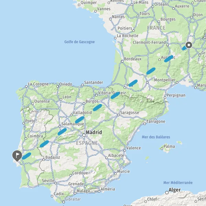Click the Madrid city dot
This screenshot has height=206, width=206.
pyautogui.click(x=84, y=135)
